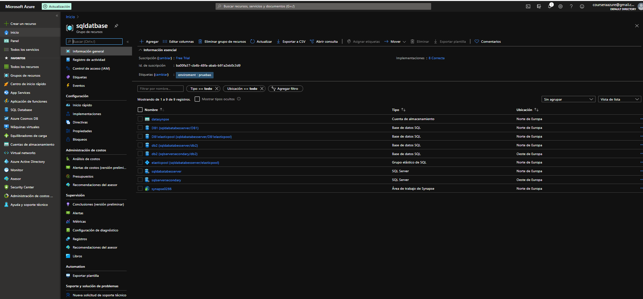This screenshot has height=299, width=643.
Task: Check the elasticpool row checkbox
Action: tap(140, 162)
